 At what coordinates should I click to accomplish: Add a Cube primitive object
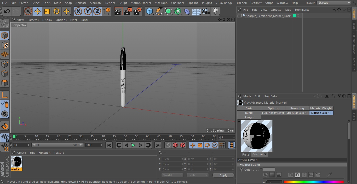pyautogui.click(x=149, y=11)
